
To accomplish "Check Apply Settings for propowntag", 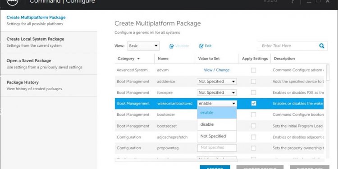I will pos(253,148).
